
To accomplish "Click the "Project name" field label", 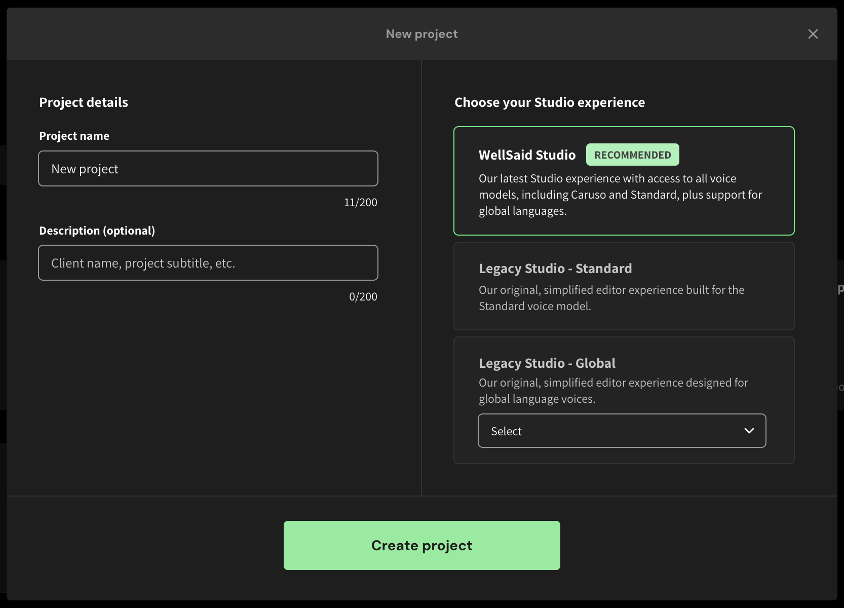I will [x=74, y=136].
